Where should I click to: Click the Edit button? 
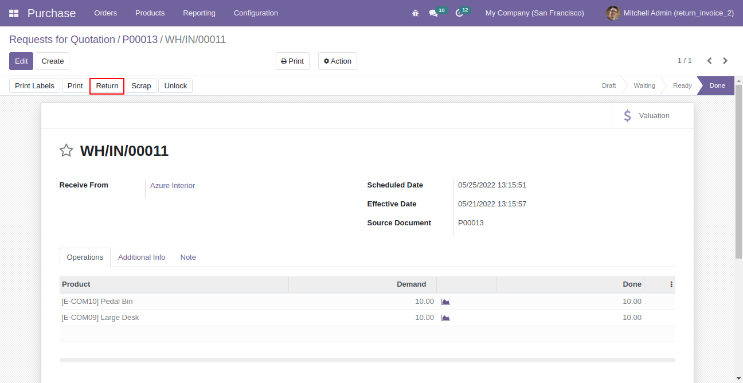point(21,61)
